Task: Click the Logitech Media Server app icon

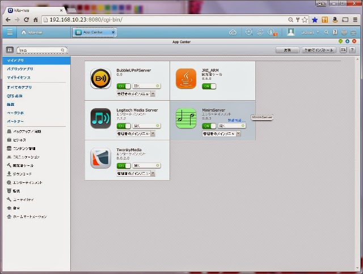Action: coord(100,118)
